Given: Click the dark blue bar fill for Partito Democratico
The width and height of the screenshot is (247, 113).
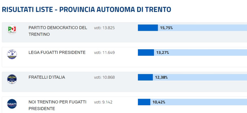Looking at the screenshot, I should 148,28.
